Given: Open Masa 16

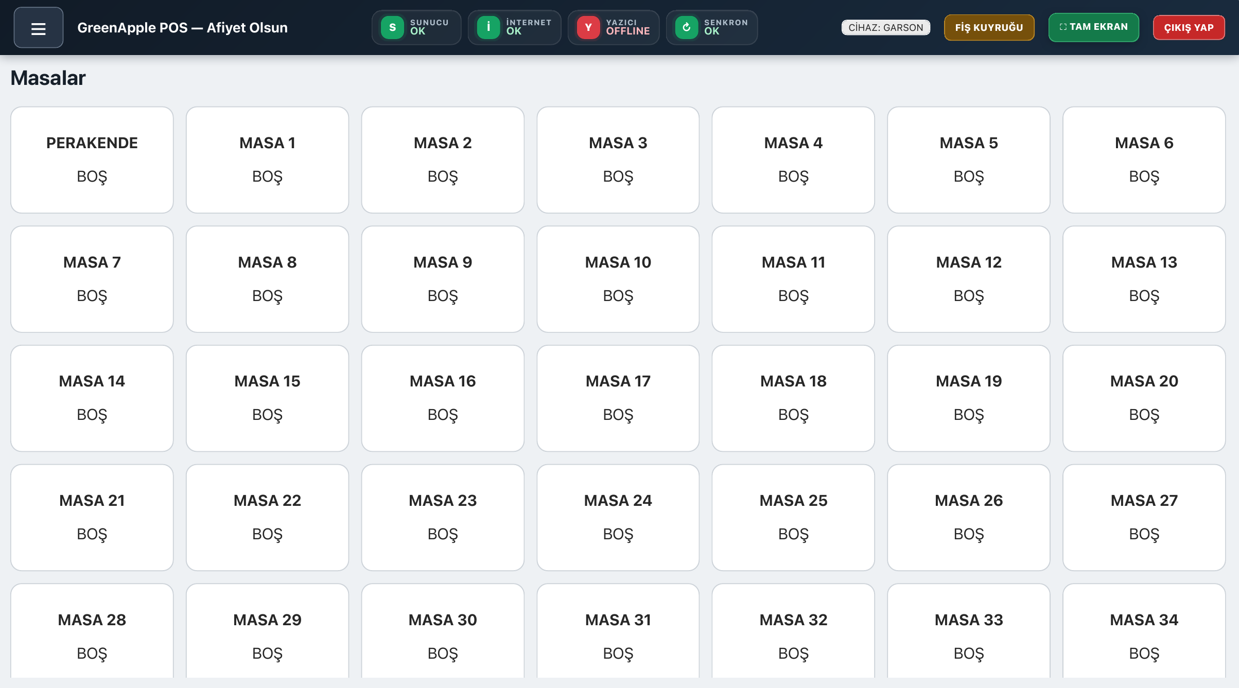Looking at the screenshot, I should point(443,398).
